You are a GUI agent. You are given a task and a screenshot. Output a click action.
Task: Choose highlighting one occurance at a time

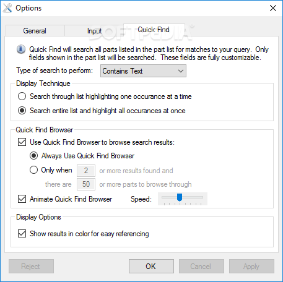coord(22,96)
